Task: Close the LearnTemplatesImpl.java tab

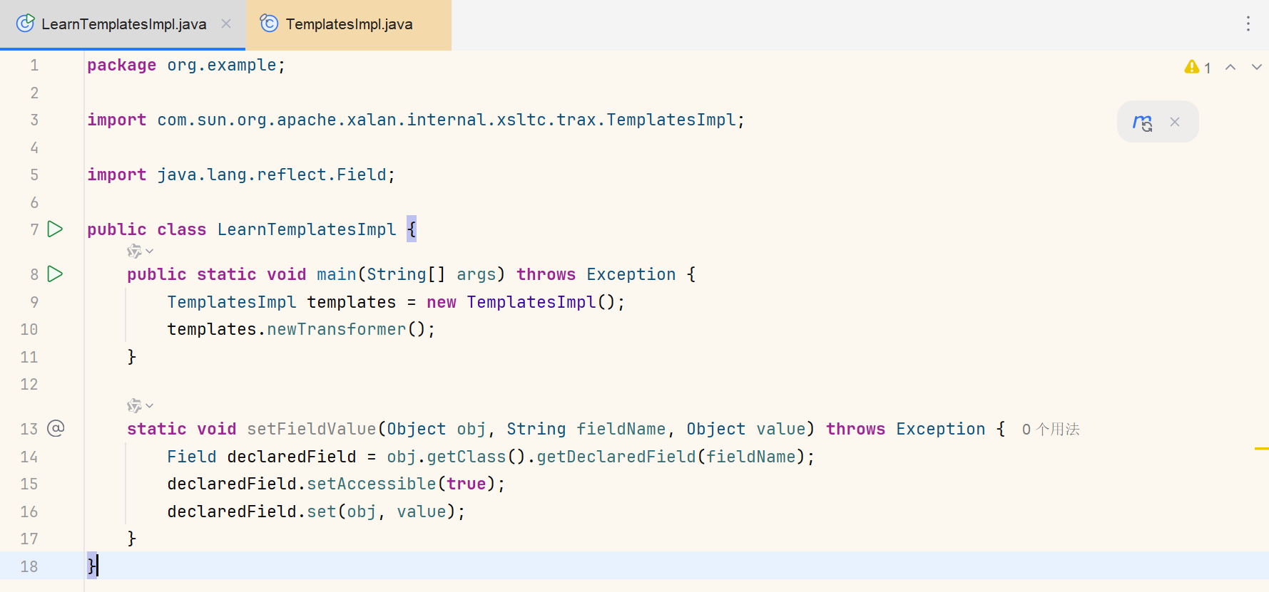Action: point(226,24)
